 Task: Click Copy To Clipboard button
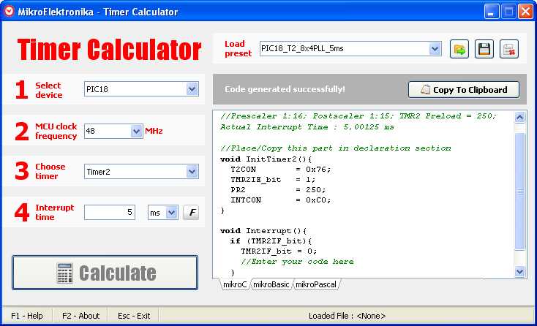tap(464, 90)
